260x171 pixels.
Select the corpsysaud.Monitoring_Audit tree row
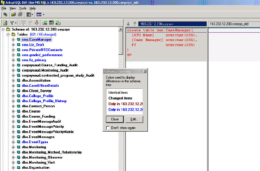(45, 70)
